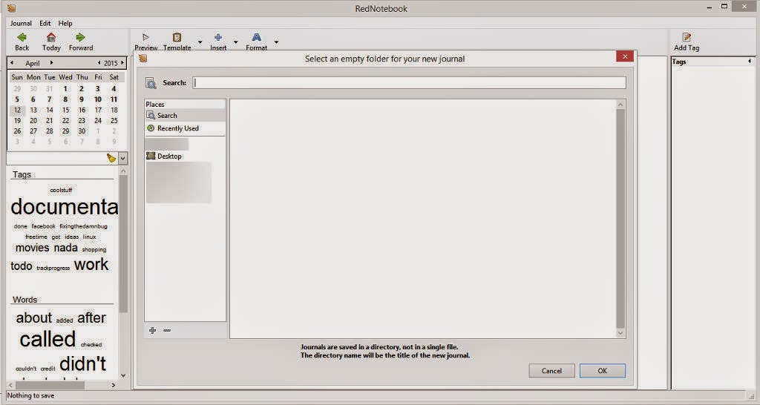This screenshot has height=405, width=760.
Task: Click the search folder icon beside Search label
Action: point(151,83)
